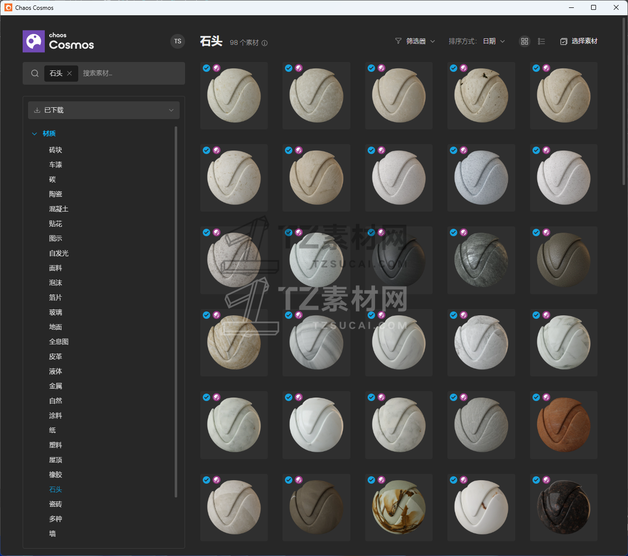Click the Chaos Cosmos logo icon
This screenshot has width=628, height=556.
pos(33,41)
